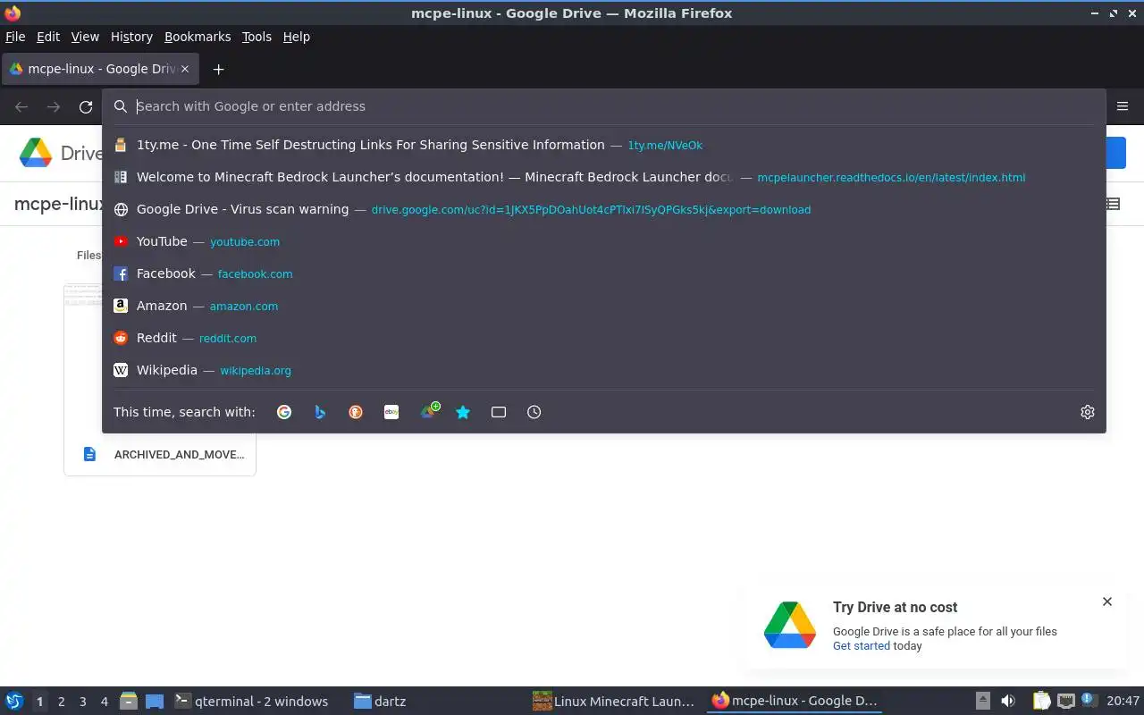Viewport: 1144px width, 715px height.
Task: Open the View menu
Action: (85, 37)
